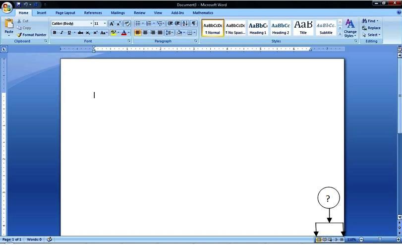Click the Change Styles icon
The image size is (402, 245).
click(350, 28)
